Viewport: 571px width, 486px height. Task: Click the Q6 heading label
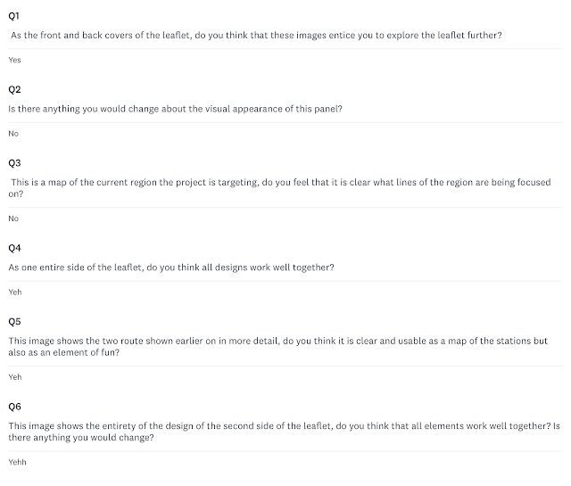coord(14,407)
